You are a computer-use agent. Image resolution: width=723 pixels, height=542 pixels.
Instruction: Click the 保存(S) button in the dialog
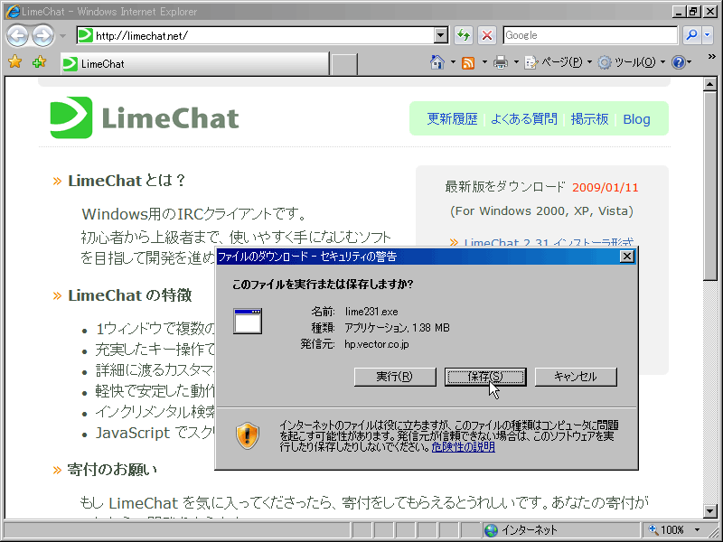click(x=485, y=377)
